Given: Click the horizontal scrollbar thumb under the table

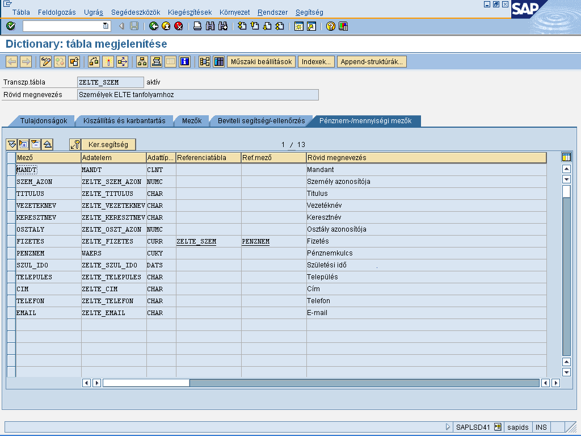Looking at the screenshot, I should pyautogui.click(x=146, y=383).
